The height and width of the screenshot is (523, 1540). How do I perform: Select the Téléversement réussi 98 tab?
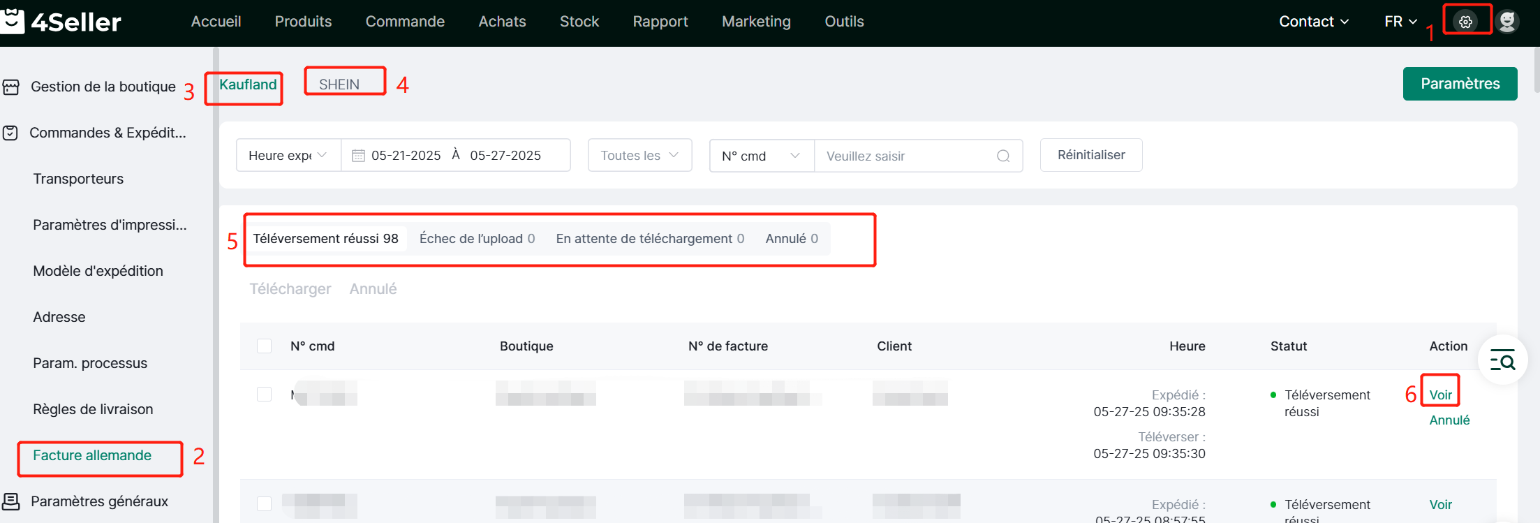pyautogui.click(x=326, y=239)
